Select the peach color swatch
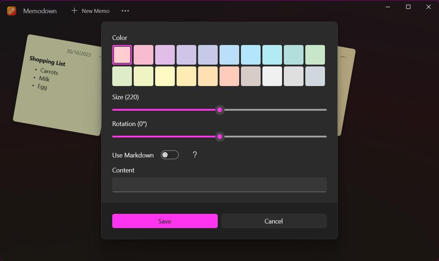439x261 pixels. tap(229, 76)
